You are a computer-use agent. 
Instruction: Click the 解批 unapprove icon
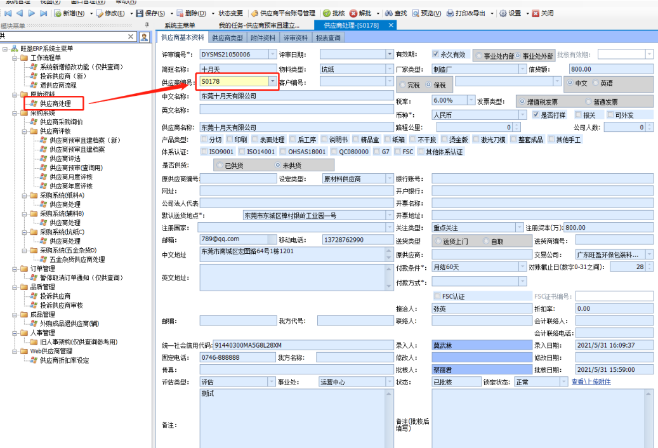point(353,13)
